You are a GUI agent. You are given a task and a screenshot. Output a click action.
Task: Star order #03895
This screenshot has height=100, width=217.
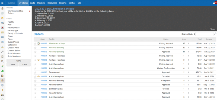point(35,52)
